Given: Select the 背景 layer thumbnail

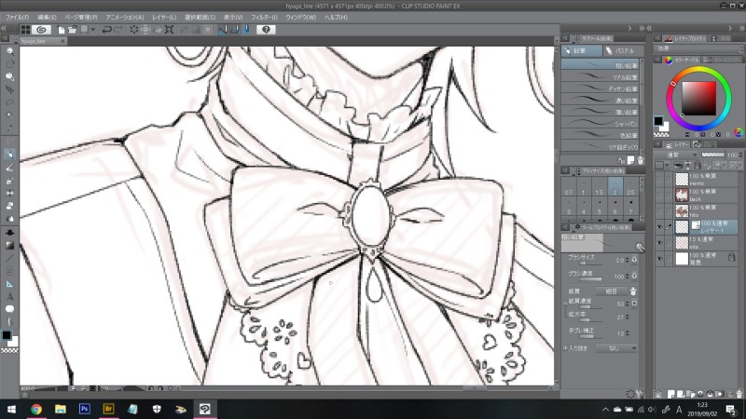Looking at the screenshot, I should [682, 259].
